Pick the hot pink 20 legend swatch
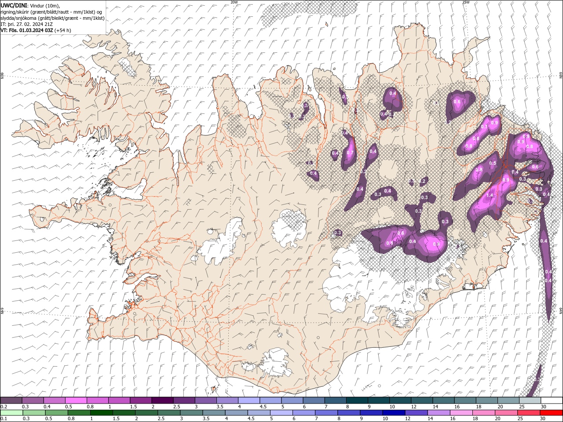The width and height of the screenshot is (563, 422). (506, 413)
